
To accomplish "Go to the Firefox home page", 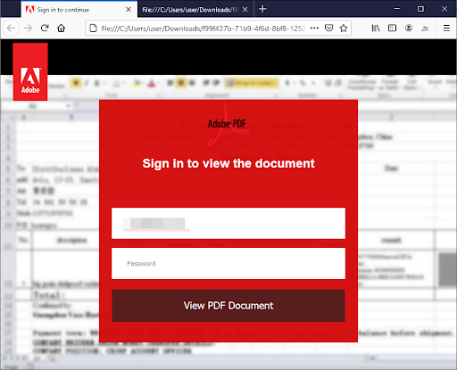I will click(x=62, y=29).
